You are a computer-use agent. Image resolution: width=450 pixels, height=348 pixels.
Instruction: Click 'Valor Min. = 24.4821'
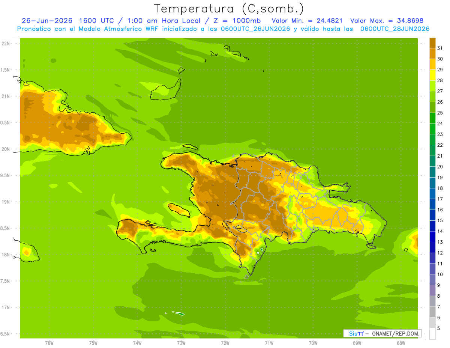pos(307,21)
